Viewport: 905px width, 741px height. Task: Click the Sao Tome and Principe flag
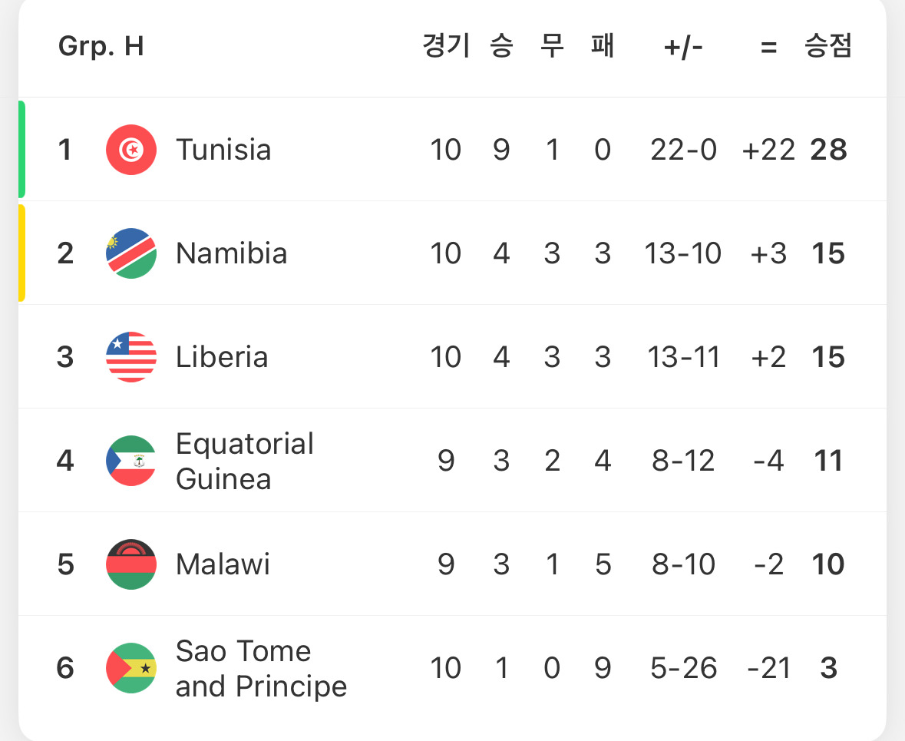pos(131,668)
